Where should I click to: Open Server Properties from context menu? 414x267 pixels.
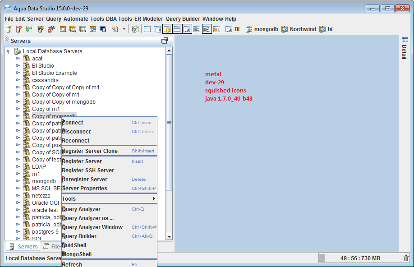[x=109, y=189]
